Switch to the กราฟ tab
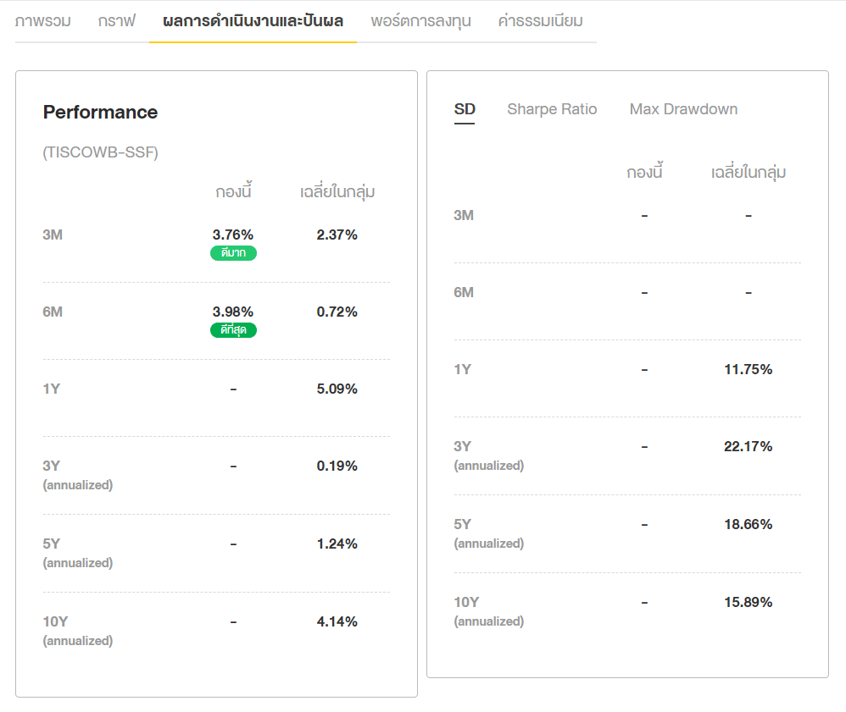 pyautogui.click(x=116, y=21)
